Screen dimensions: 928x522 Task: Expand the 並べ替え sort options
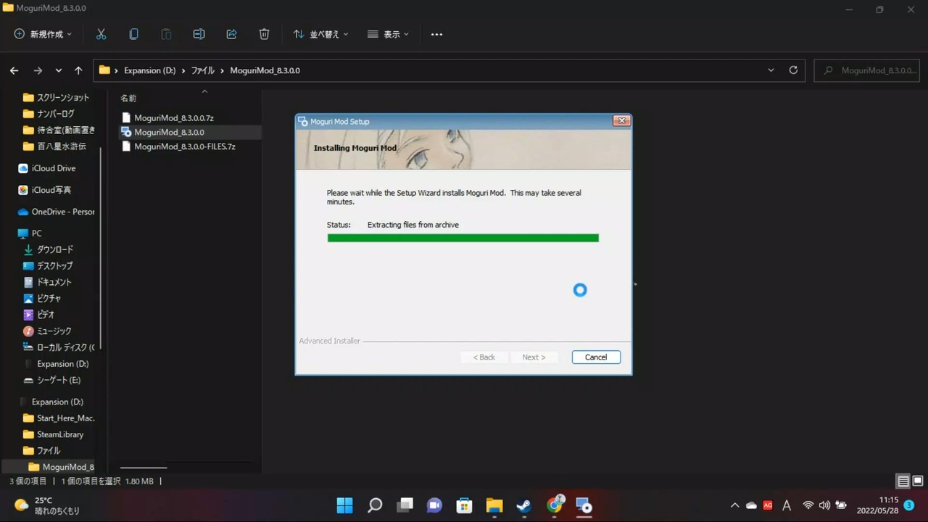(320, 34)
